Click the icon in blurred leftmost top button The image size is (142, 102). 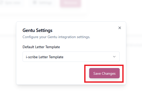(x=2, y=3)
